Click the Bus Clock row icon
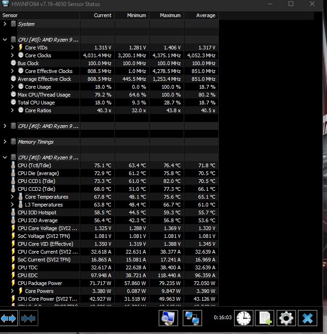This screenshot has width=327, height=334. click(x=13, y=63)
